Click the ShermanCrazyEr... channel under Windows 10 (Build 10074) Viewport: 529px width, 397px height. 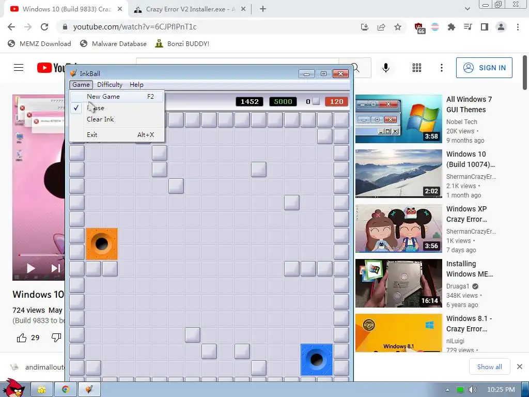pos(471,177)
